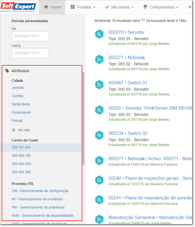
Task: Filter by CM - Gerenciamento de configuração
Action: pyautogui.click(x=40, y=191)
